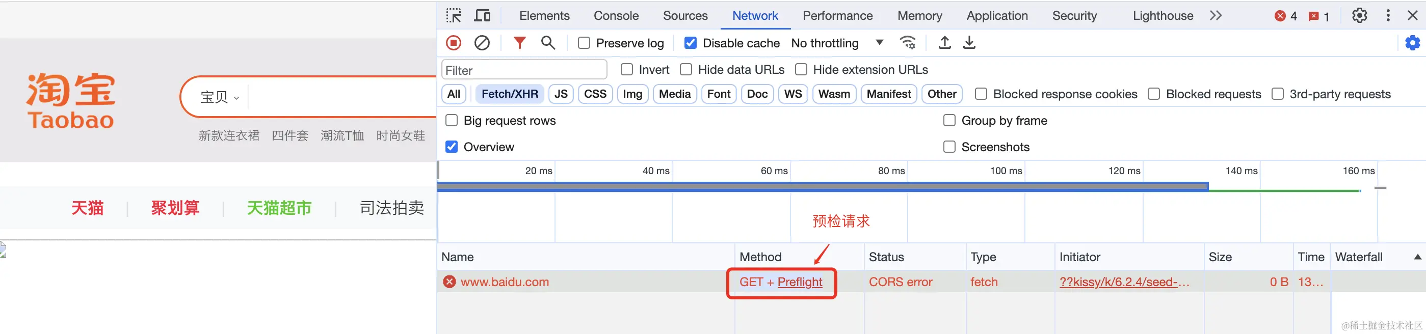Open the network search magnifier

548,43
